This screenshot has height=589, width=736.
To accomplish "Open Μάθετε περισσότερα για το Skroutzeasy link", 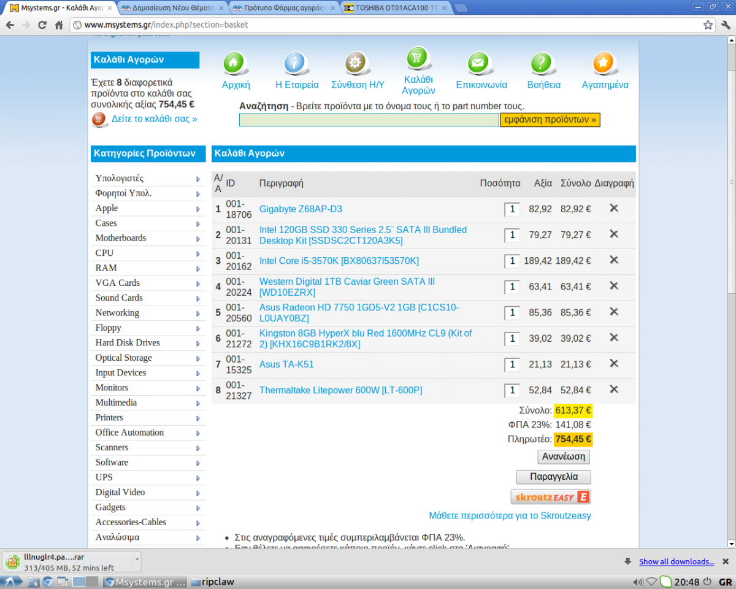I will click(510, 515).
